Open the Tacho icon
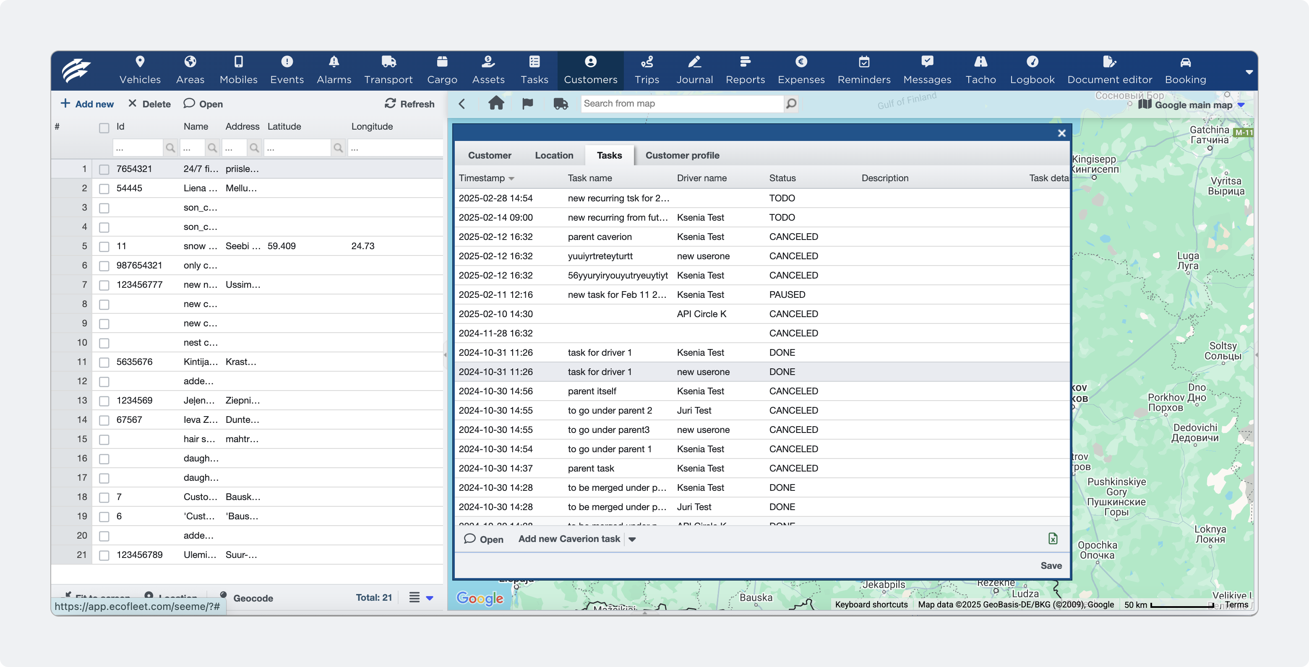 coord(980,62)
